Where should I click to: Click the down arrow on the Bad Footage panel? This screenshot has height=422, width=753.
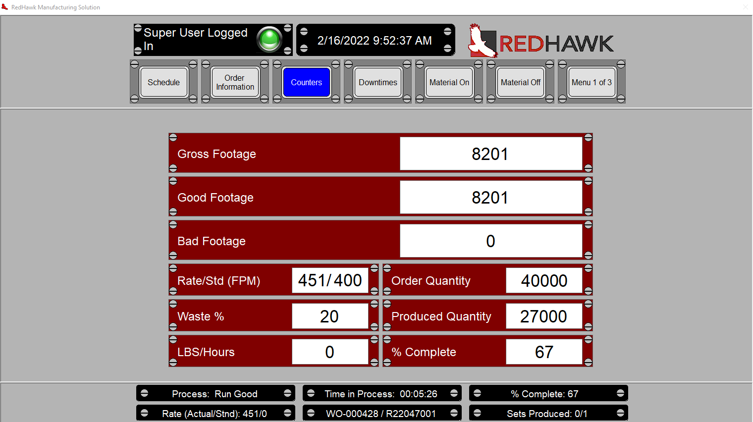(x=172, y=257)
